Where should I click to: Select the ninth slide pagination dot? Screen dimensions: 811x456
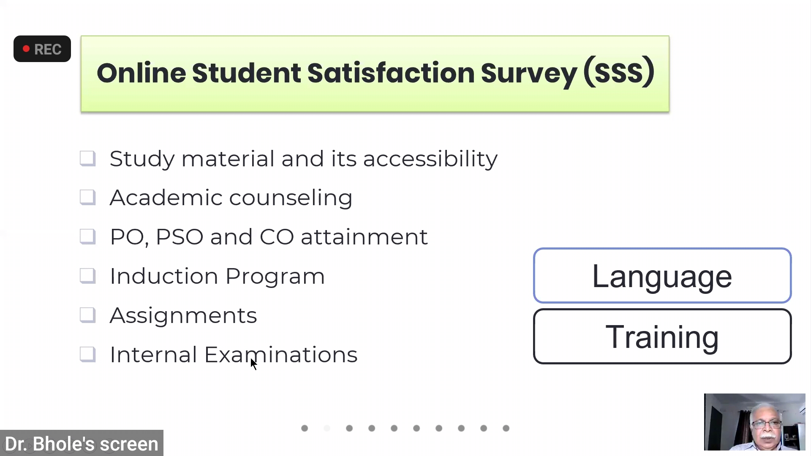pyautogui.click(x=484, y=429)
